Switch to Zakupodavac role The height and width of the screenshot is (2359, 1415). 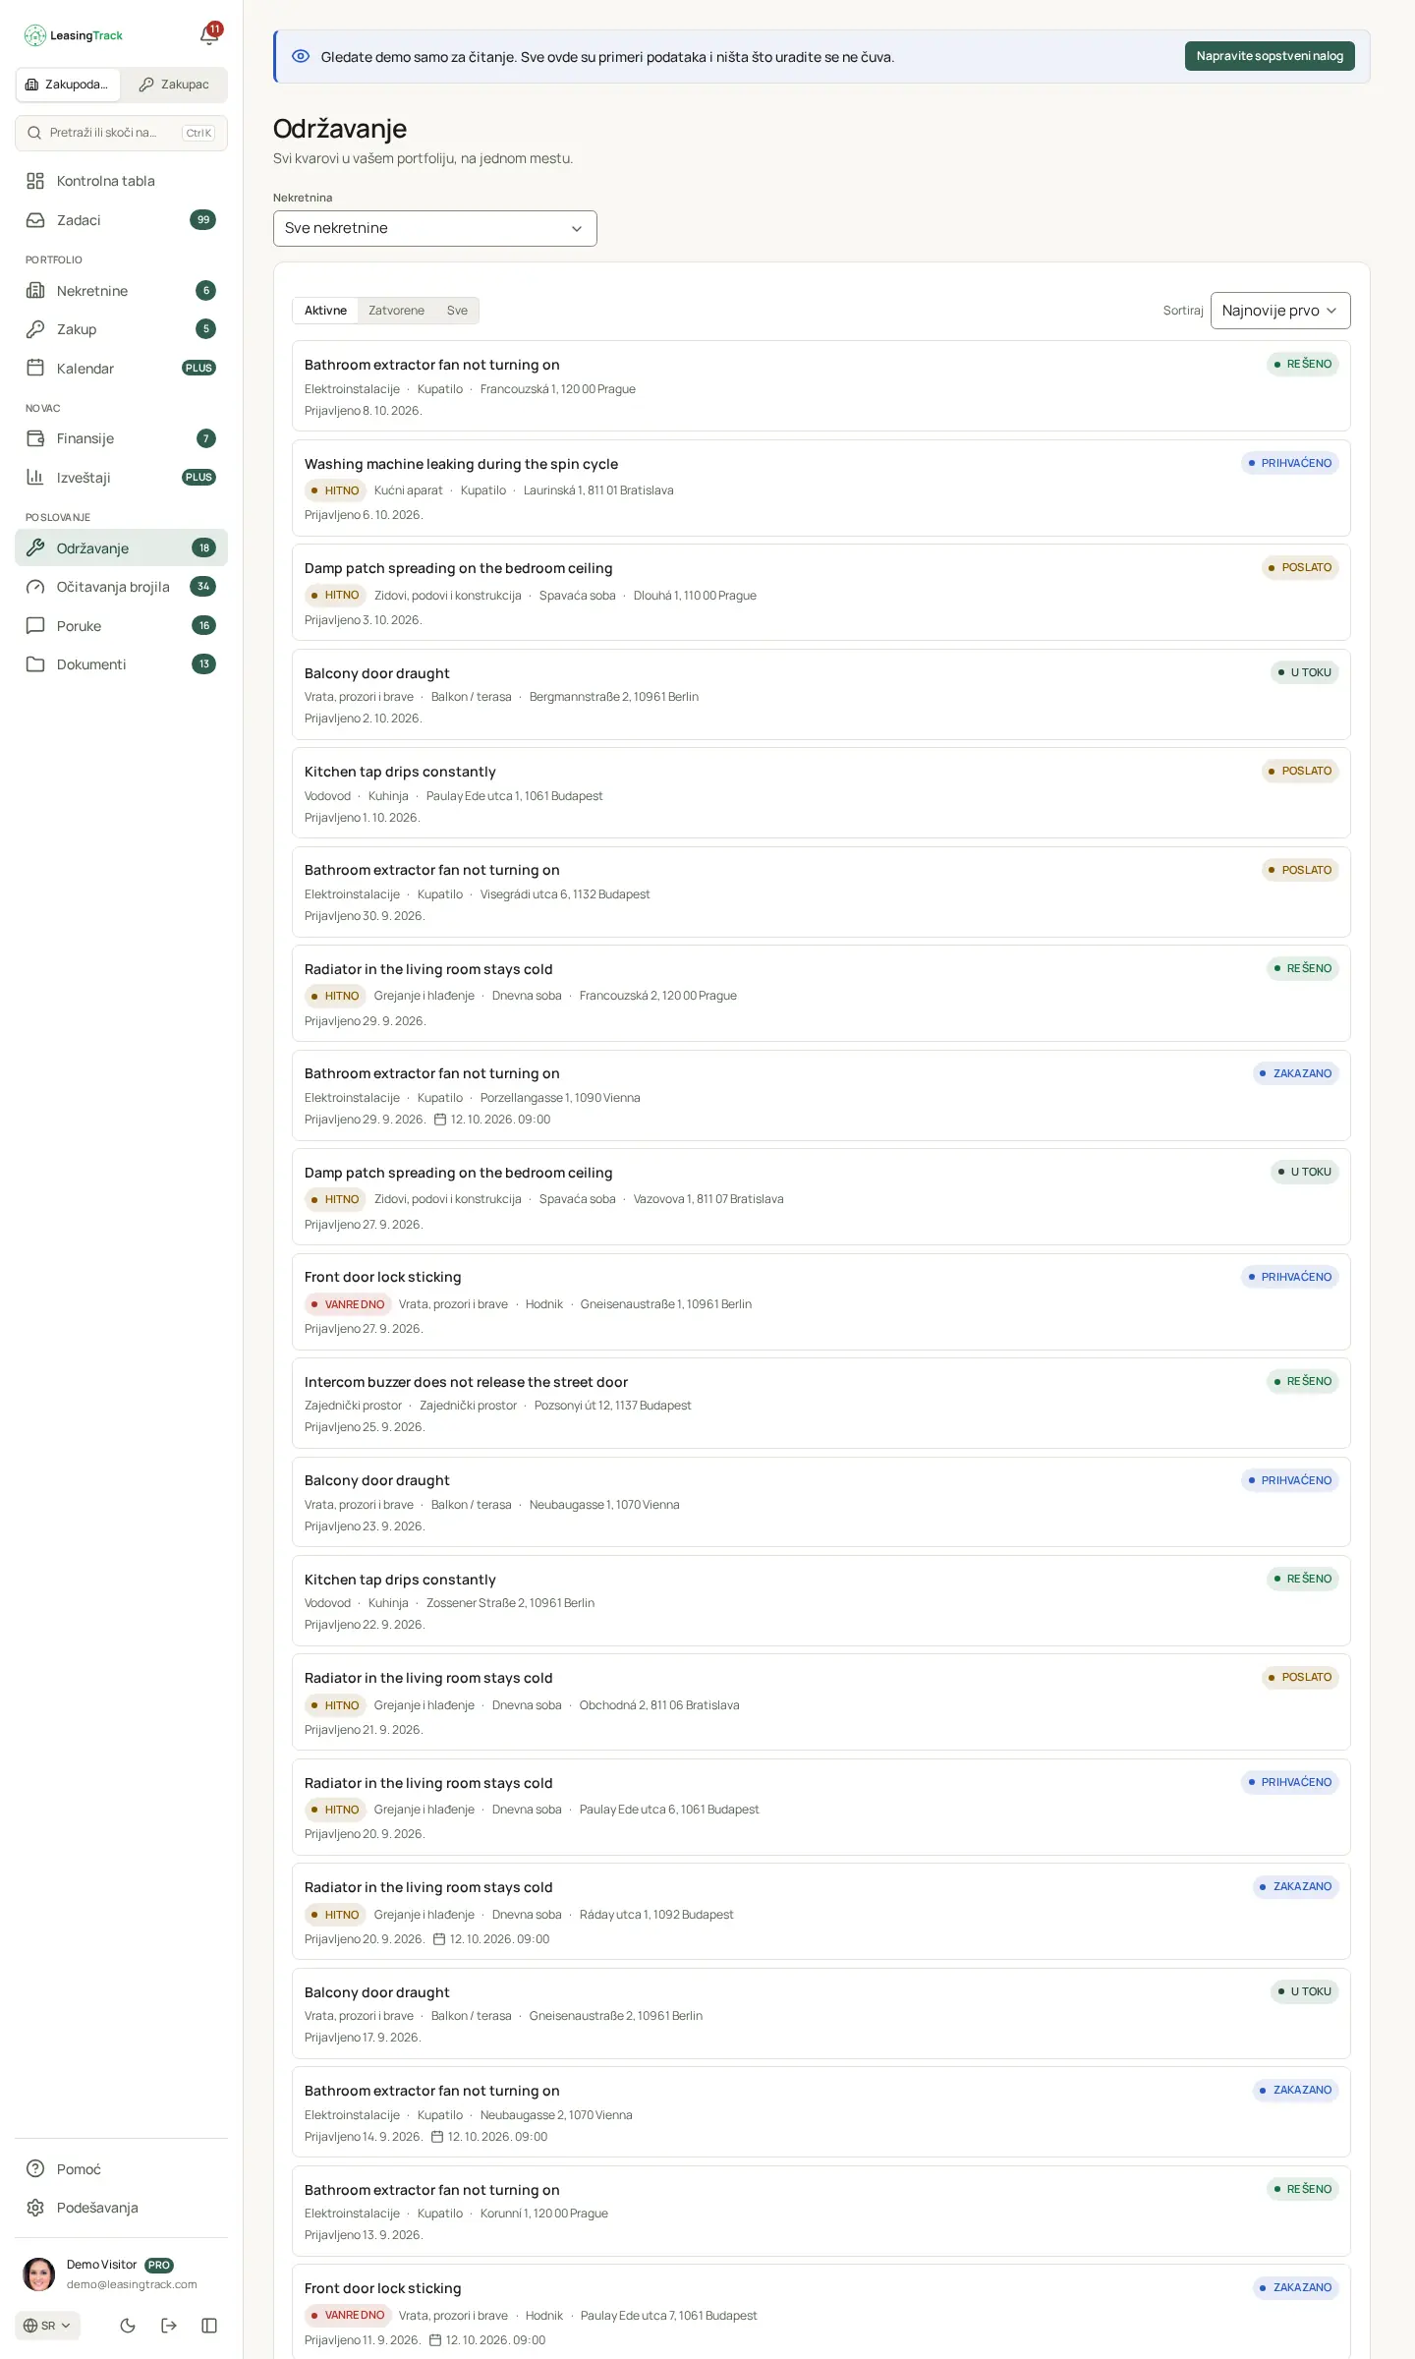tap(68, 85)
